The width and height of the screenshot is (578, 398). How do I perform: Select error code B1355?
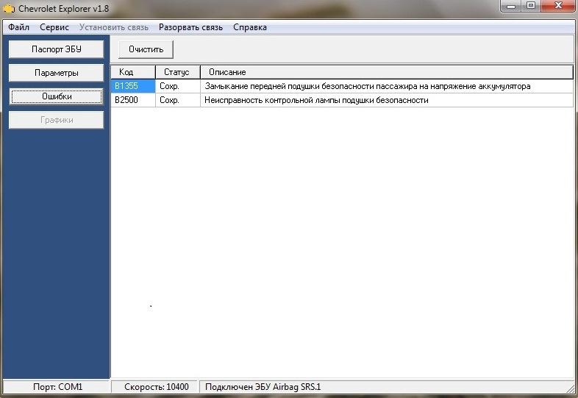133,86
